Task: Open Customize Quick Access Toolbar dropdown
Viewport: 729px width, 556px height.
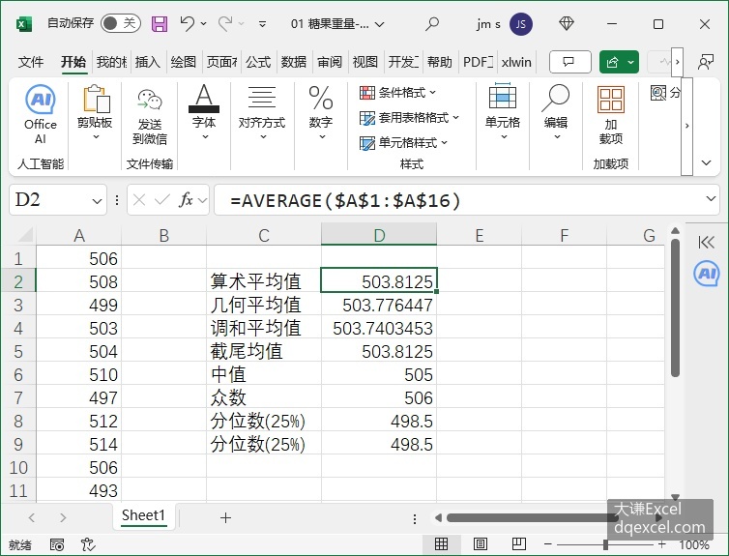Action: 262,24
